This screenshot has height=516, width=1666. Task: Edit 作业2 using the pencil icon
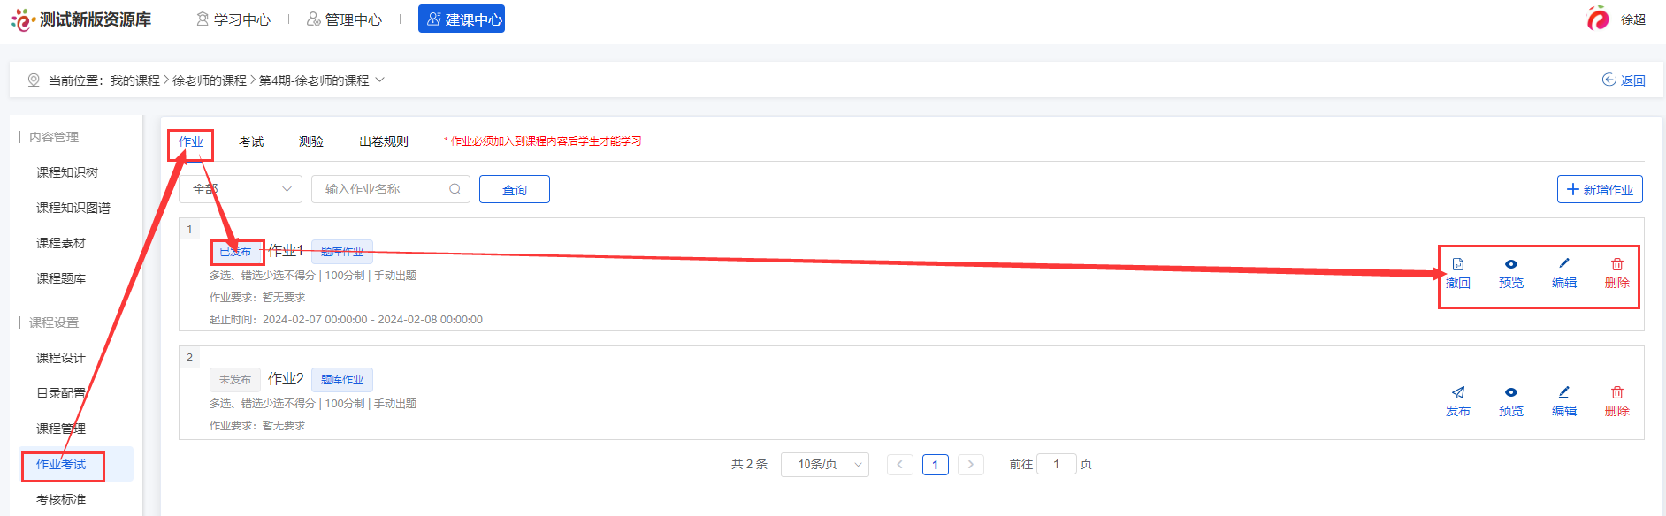[x=1563, y=393]
